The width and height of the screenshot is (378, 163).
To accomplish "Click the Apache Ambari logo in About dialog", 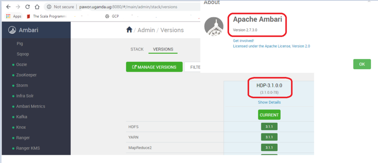I will pos(214,26).
